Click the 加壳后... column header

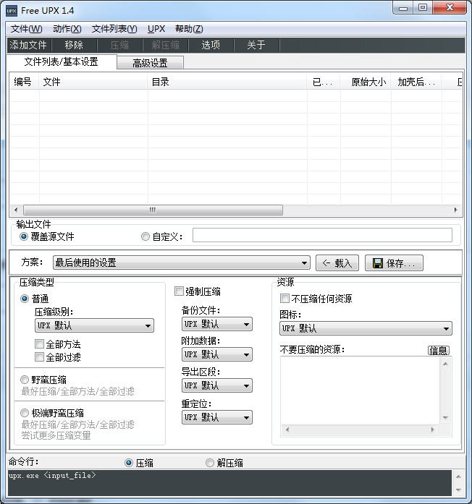[416, 82]
